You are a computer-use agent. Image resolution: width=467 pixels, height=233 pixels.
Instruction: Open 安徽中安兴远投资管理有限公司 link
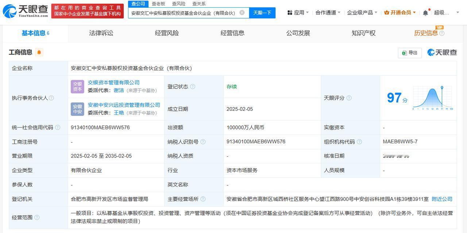(124, 105)
